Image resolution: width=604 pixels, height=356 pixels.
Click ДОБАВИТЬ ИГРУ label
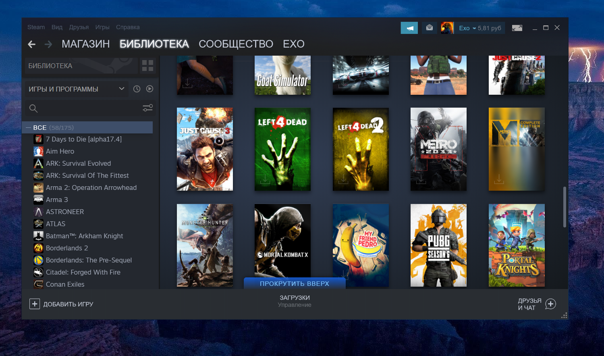tap(68, 304)
